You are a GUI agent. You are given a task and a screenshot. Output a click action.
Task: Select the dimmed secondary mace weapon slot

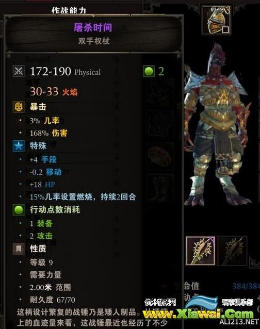(x=232, y=251)
